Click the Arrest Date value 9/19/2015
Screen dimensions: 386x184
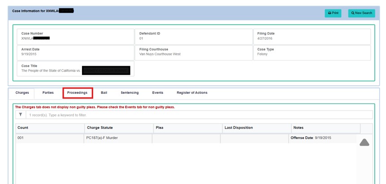click(29, 54)
